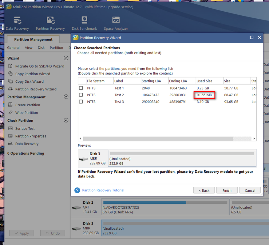Select the Test 2 label cell

click(x=119, y=95)
